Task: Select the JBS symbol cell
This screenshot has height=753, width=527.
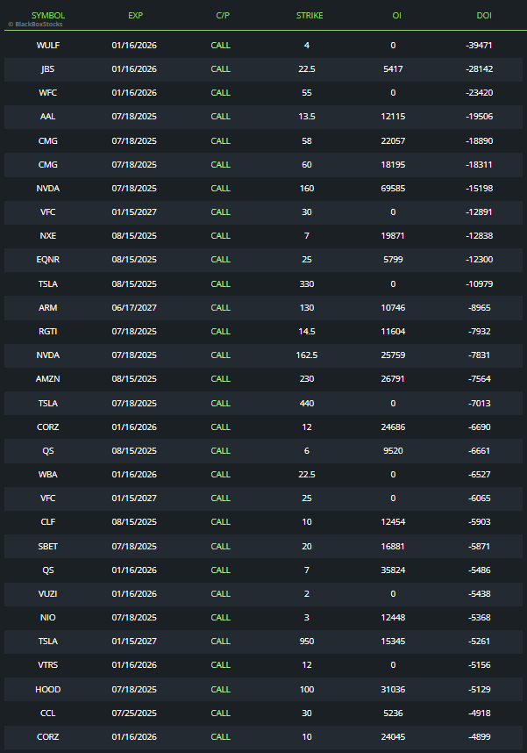Action: point(48,68)
